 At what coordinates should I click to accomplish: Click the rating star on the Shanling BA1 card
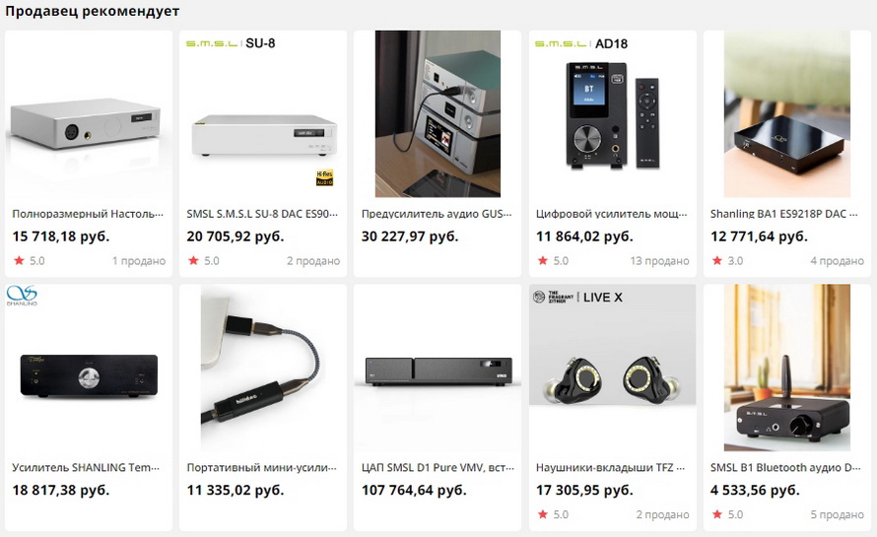click(x=717, y=261)
